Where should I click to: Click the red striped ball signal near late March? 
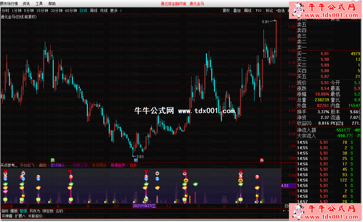(257, 177)
